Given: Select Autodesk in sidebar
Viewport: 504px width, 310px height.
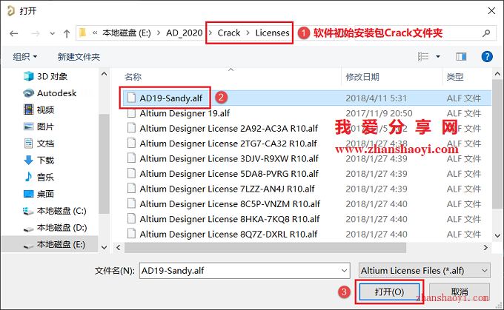Looking at the screenshot, I should pos(50,93).
